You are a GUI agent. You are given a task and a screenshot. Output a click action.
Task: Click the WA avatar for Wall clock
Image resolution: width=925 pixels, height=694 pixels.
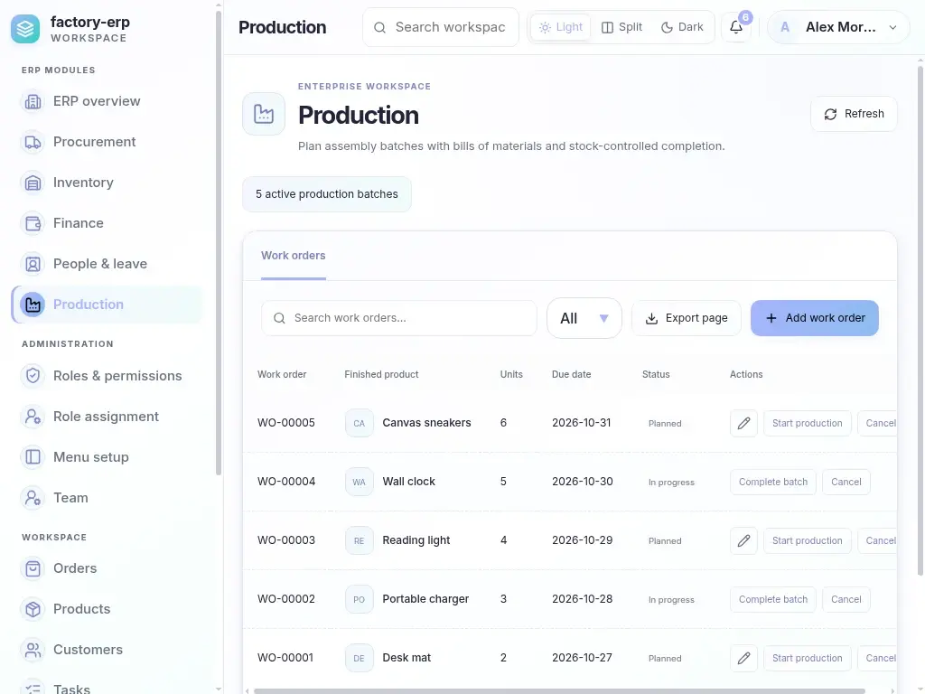click(360, 482)
